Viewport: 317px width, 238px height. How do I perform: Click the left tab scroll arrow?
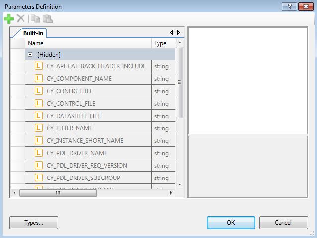click(171, 32)
